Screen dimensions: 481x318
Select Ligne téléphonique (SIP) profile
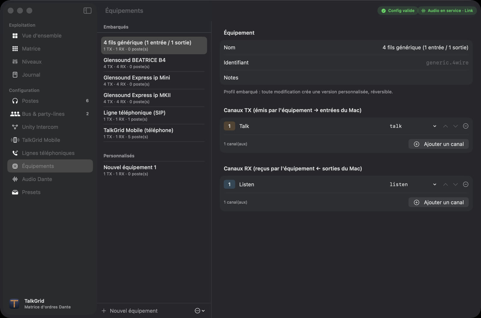[154, 115]
